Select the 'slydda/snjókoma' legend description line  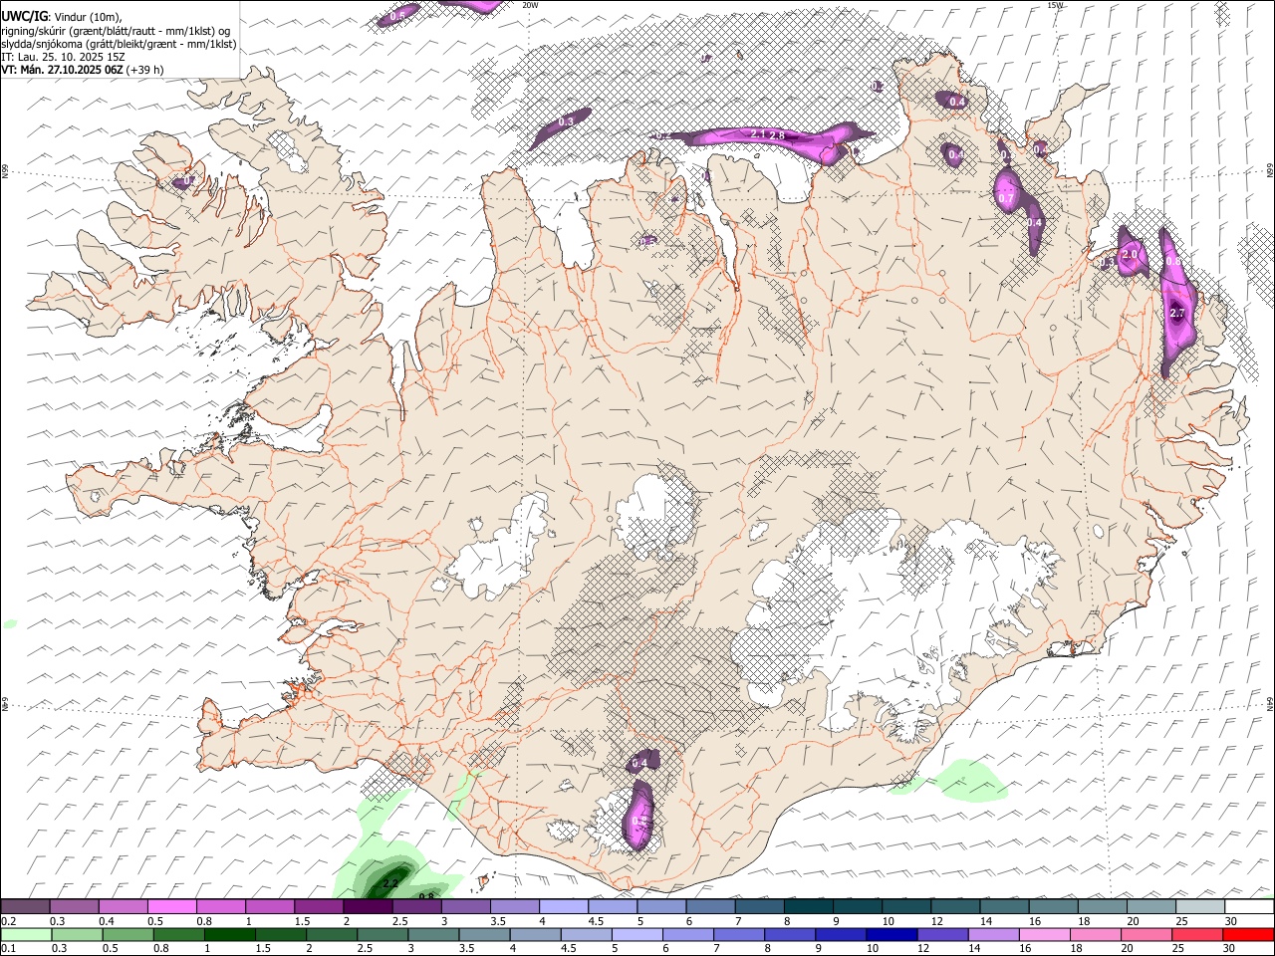click(119, 44)
